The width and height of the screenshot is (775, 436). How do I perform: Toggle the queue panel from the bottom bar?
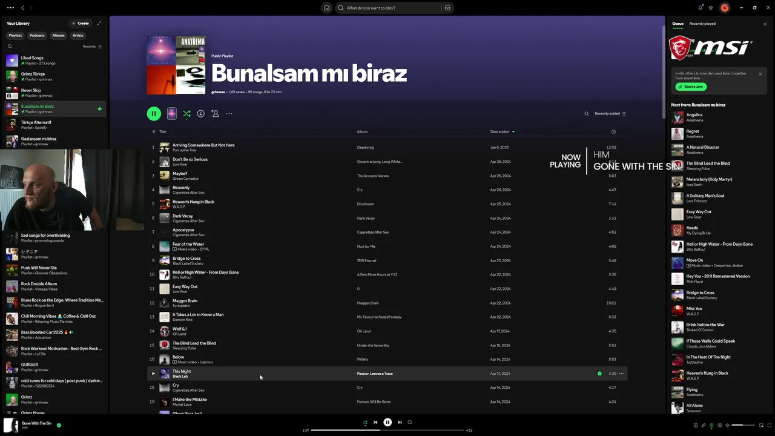tap(711, 425)
